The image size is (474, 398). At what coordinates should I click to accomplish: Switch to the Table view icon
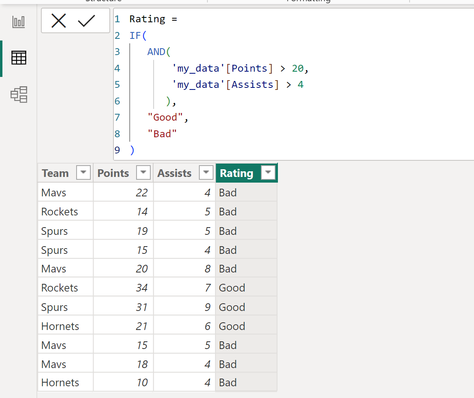19,58
